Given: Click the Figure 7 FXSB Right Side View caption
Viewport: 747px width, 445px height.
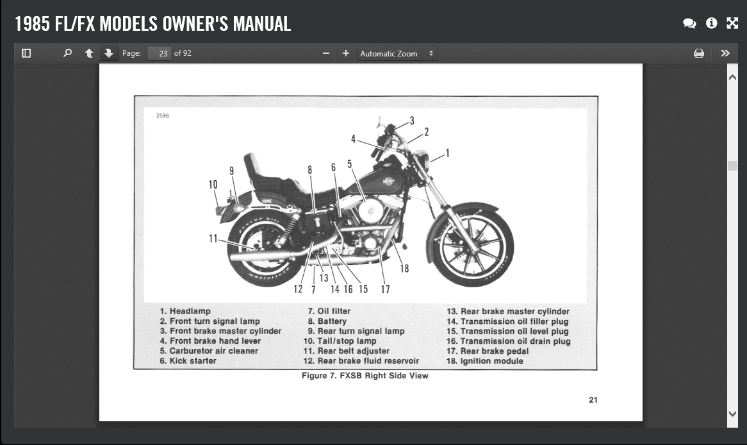Looking at the screenshot, I should (x=365, y=376).
